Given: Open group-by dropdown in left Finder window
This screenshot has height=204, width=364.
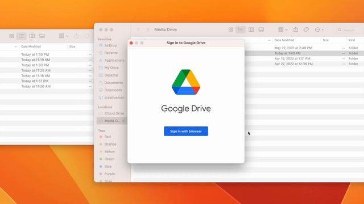Looking at the screenshot, I should coord(64,36).
